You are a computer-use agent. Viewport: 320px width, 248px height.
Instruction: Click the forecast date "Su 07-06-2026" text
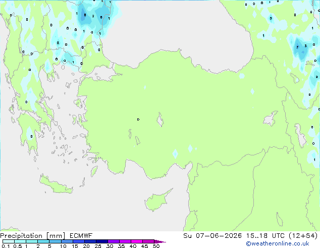(x=212, y=236)
